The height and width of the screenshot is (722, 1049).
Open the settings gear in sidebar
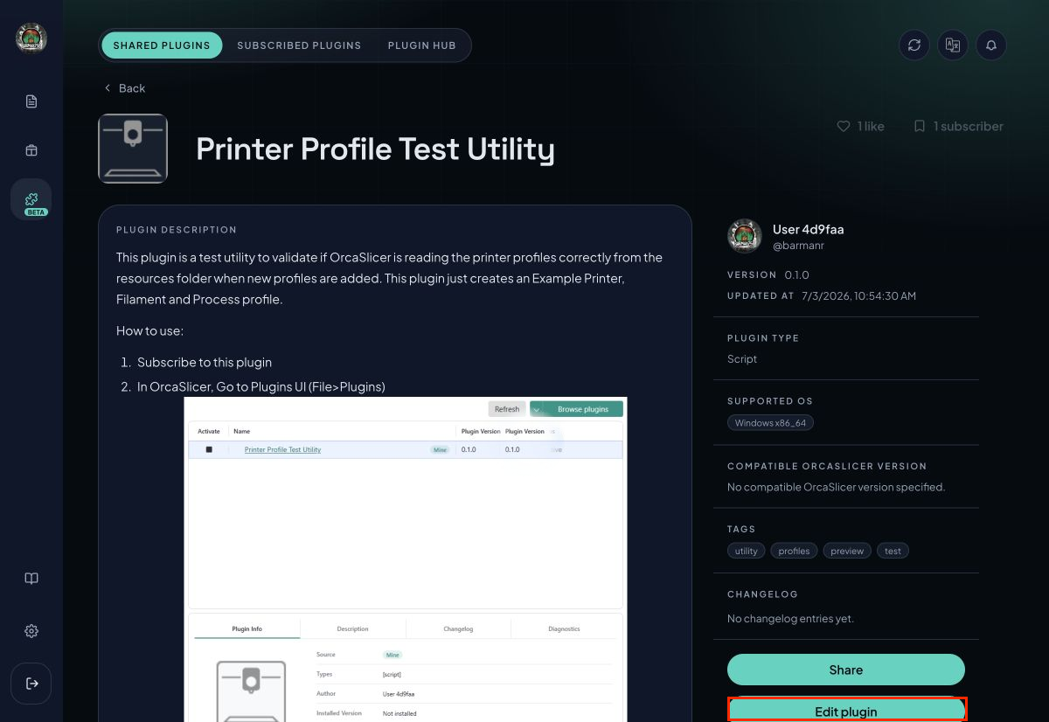[31, 631]
